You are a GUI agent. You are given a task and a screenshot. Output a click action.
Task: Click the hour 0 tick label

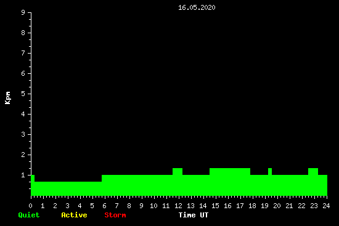[30, 206]
